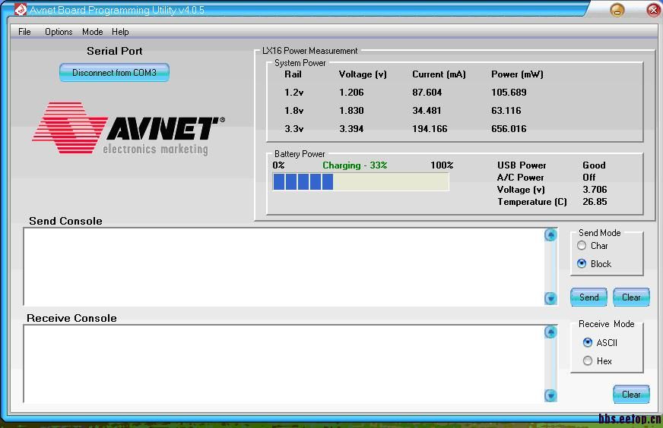Click the title bar application icon
The width and height of the screenshot is (663, 428).
click(x=21, y=9)
